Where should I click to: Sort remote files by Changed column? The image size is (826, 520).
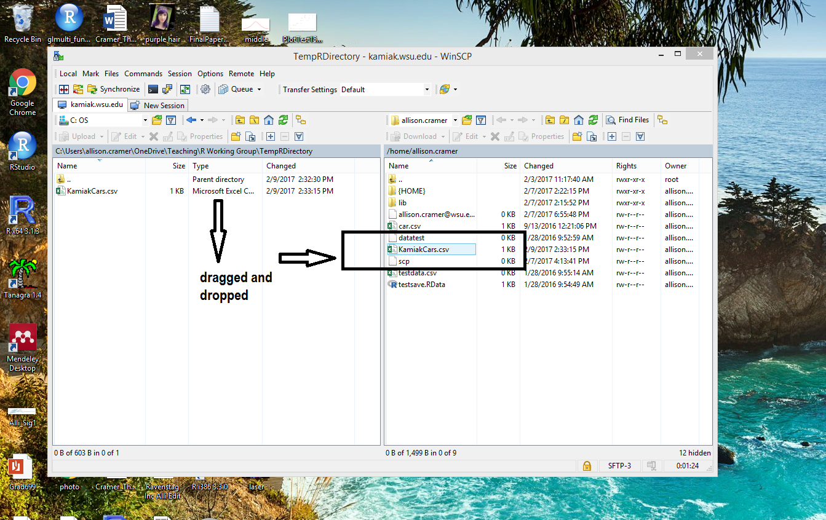(539, 166)
